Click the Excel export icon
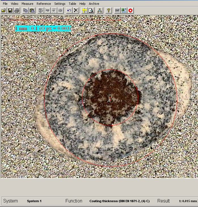 click(x=124, y=11)
